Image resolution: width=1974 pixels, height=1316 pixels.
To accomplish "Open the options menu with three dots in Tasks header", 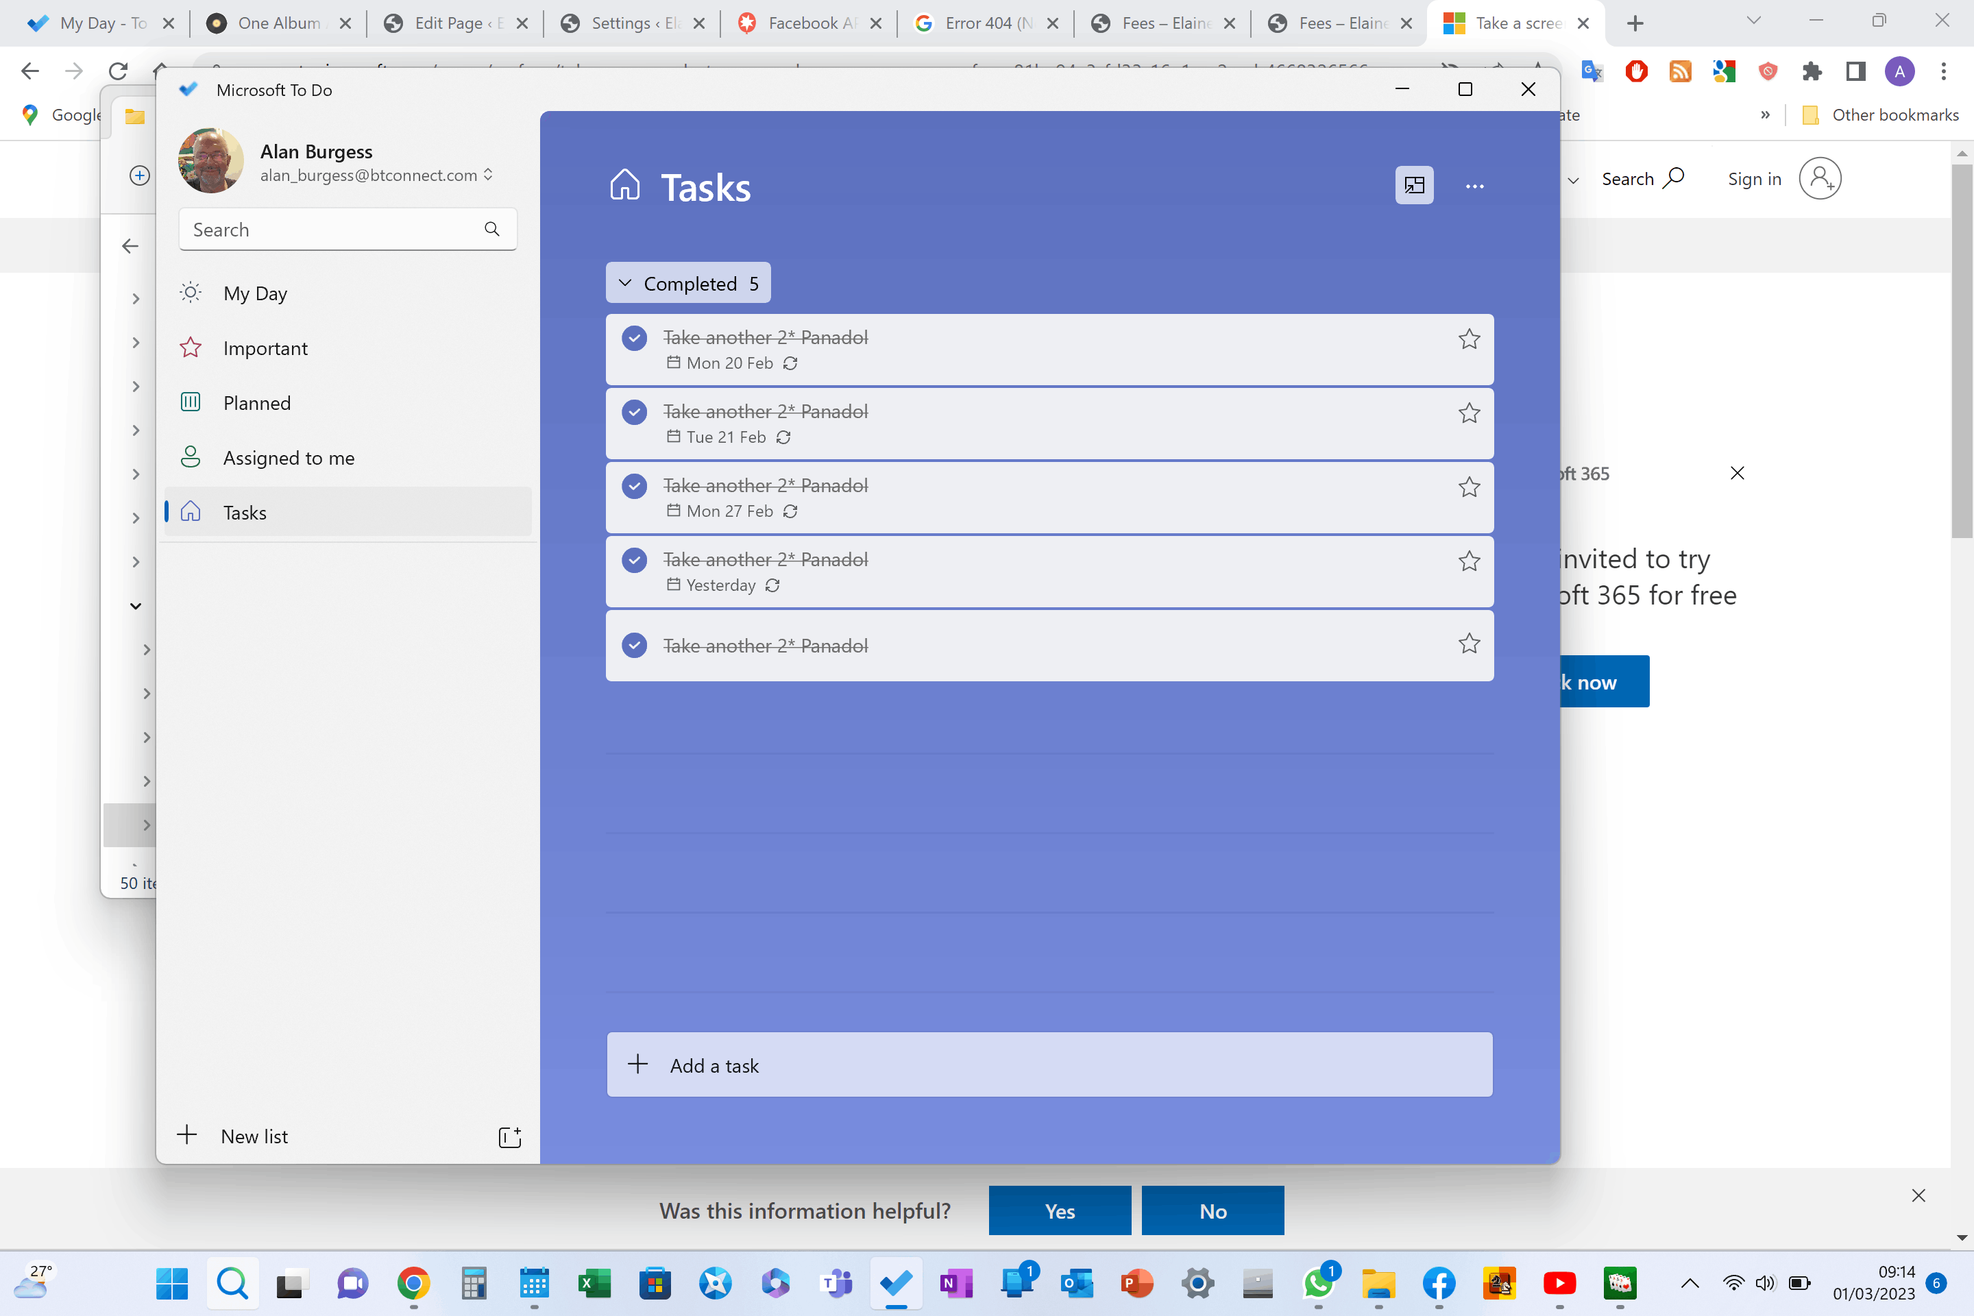I will [x=1476, y=186].
